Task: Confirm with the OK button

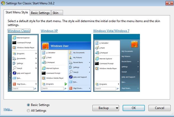Action: 134,108
